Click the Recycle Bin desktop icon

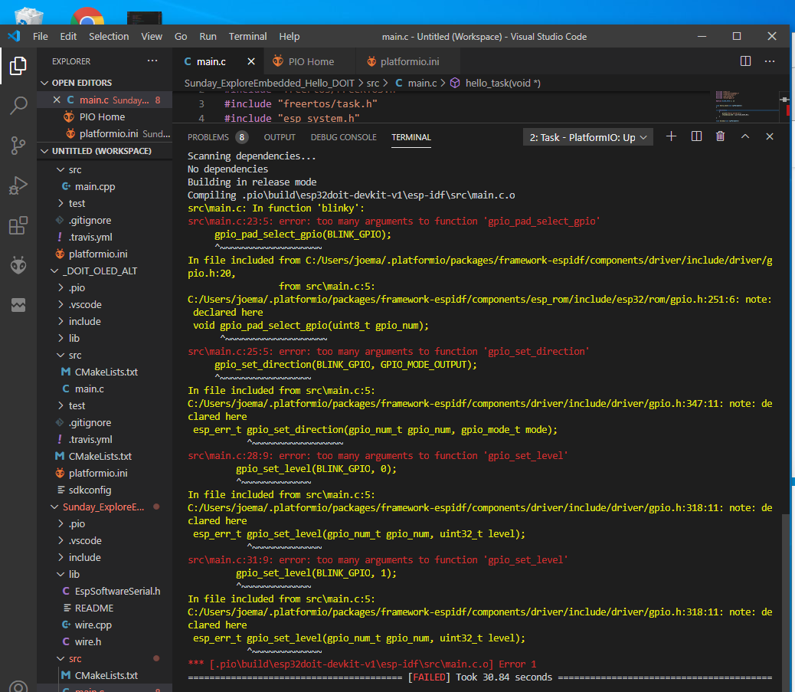29,16
